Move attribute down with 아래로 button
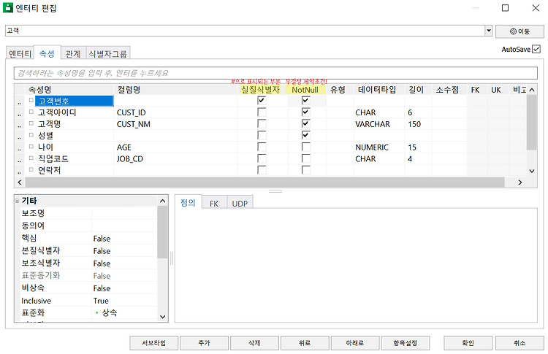Screen dimensions: 548x354 (355, 343)
